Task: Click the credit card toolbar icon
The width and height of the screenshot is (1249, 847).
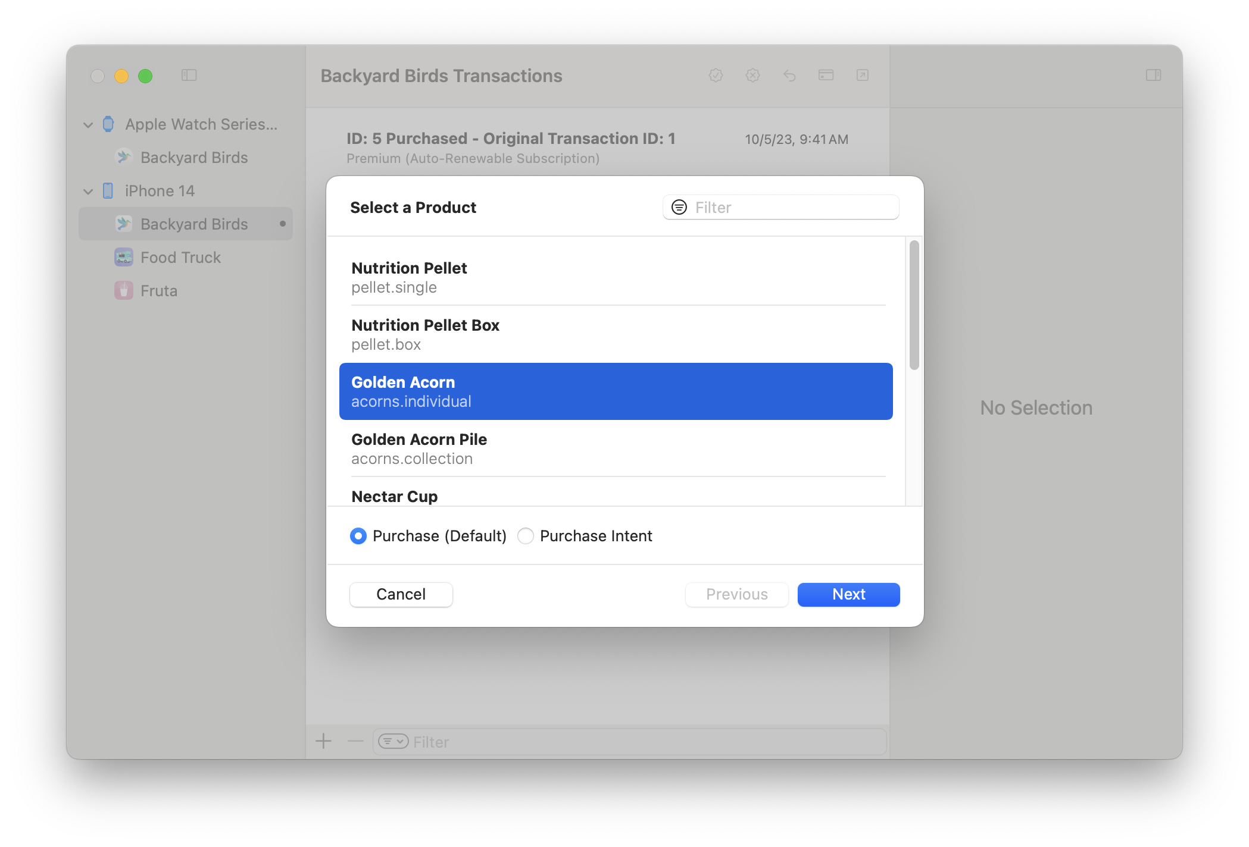Action: (826, 76)
